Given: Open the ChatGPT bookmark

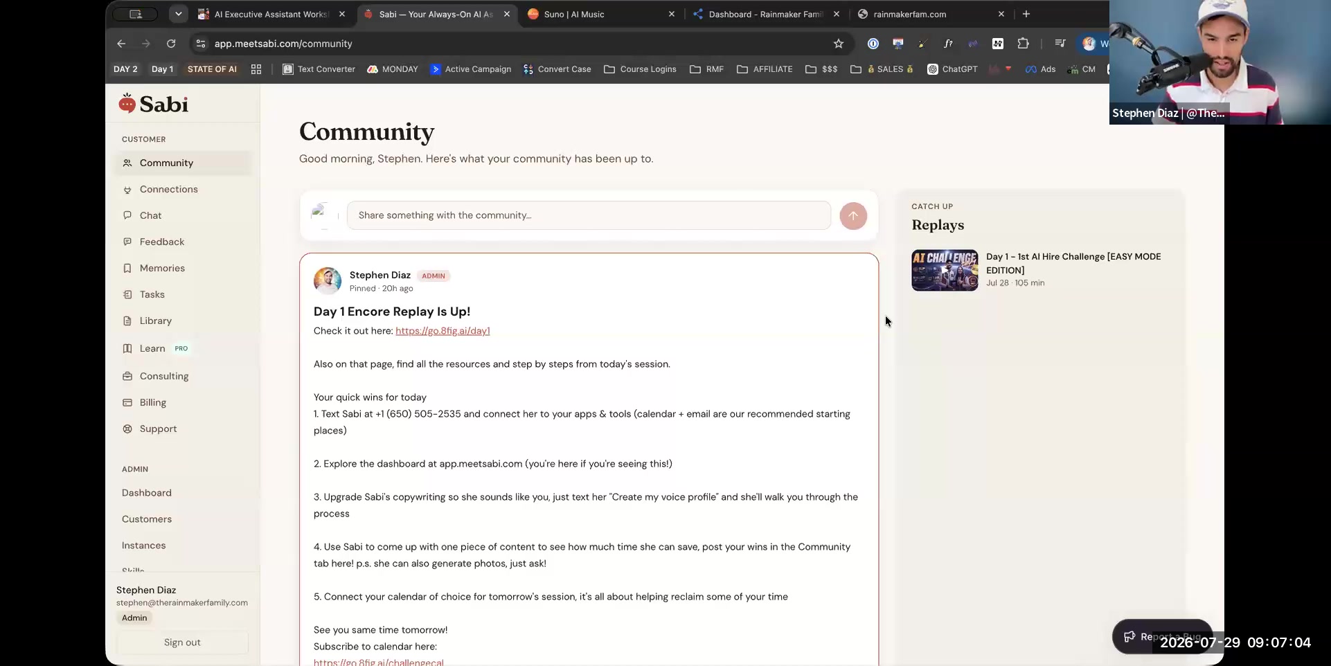Looking at the screenshot, I should point(952,69).
